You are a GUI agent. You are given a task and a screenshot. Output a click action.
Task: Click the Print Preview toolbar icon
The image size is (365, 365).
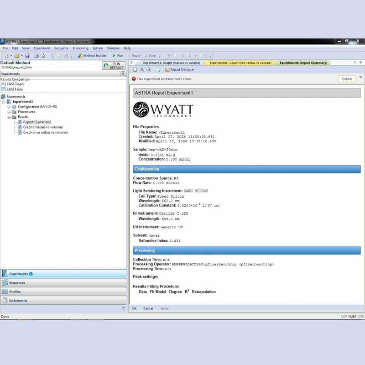coord(43,56)
